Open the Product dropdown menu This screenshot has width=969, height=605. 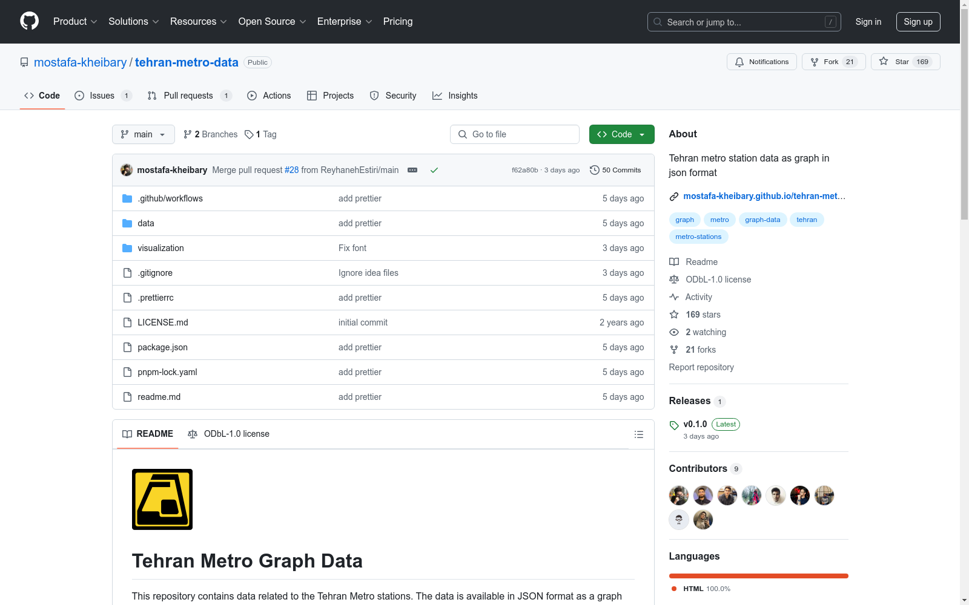(75, 22)
